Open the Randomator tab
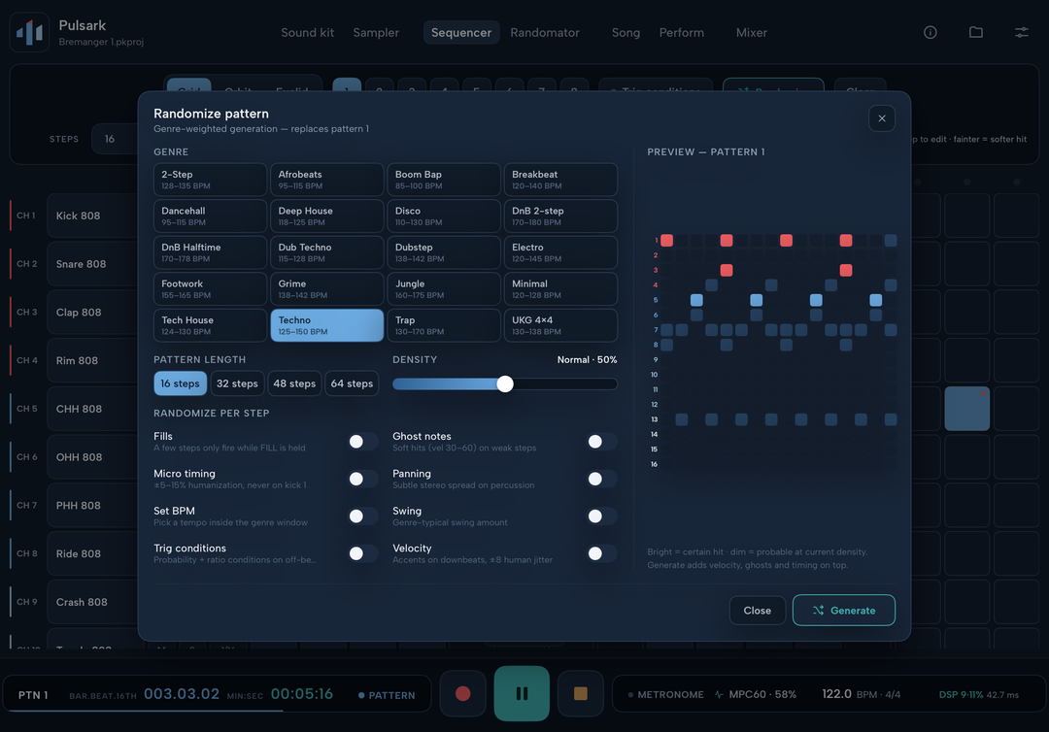Screen dimensions: 1049x732 pyautogui.click(x=545, y=33)
